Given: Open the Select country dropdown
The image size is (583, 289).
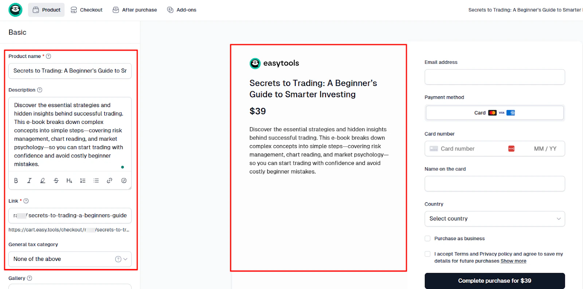Looking at the screenshot, I should pos(494,219).
